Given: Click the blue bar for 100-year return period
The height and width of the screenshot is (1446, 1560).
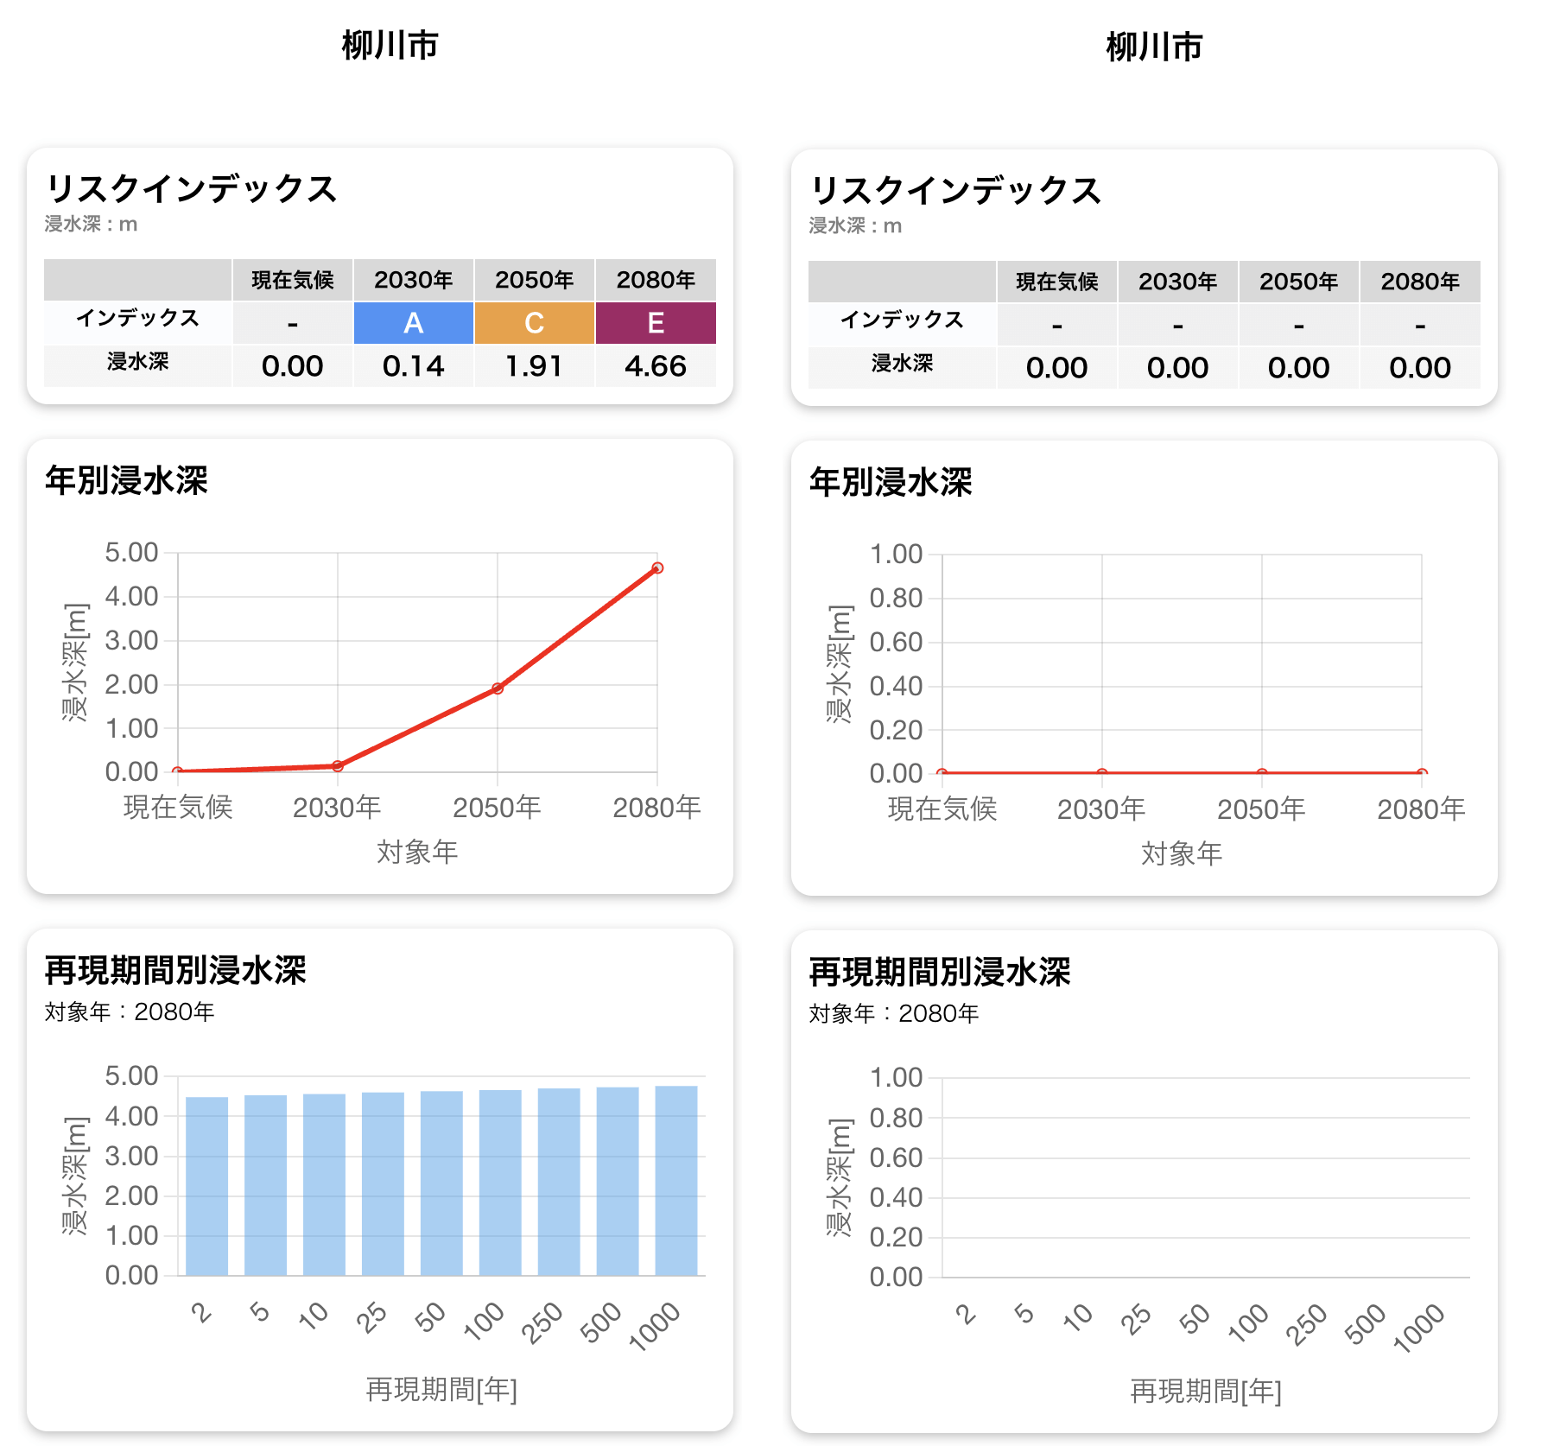Looking at the screenshot, I should coord(500,1182).
